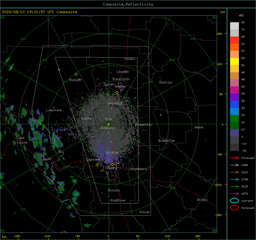The image size is (256, 240).
Task: Click the orange 111V arrow icon
Action: (234, 172)
